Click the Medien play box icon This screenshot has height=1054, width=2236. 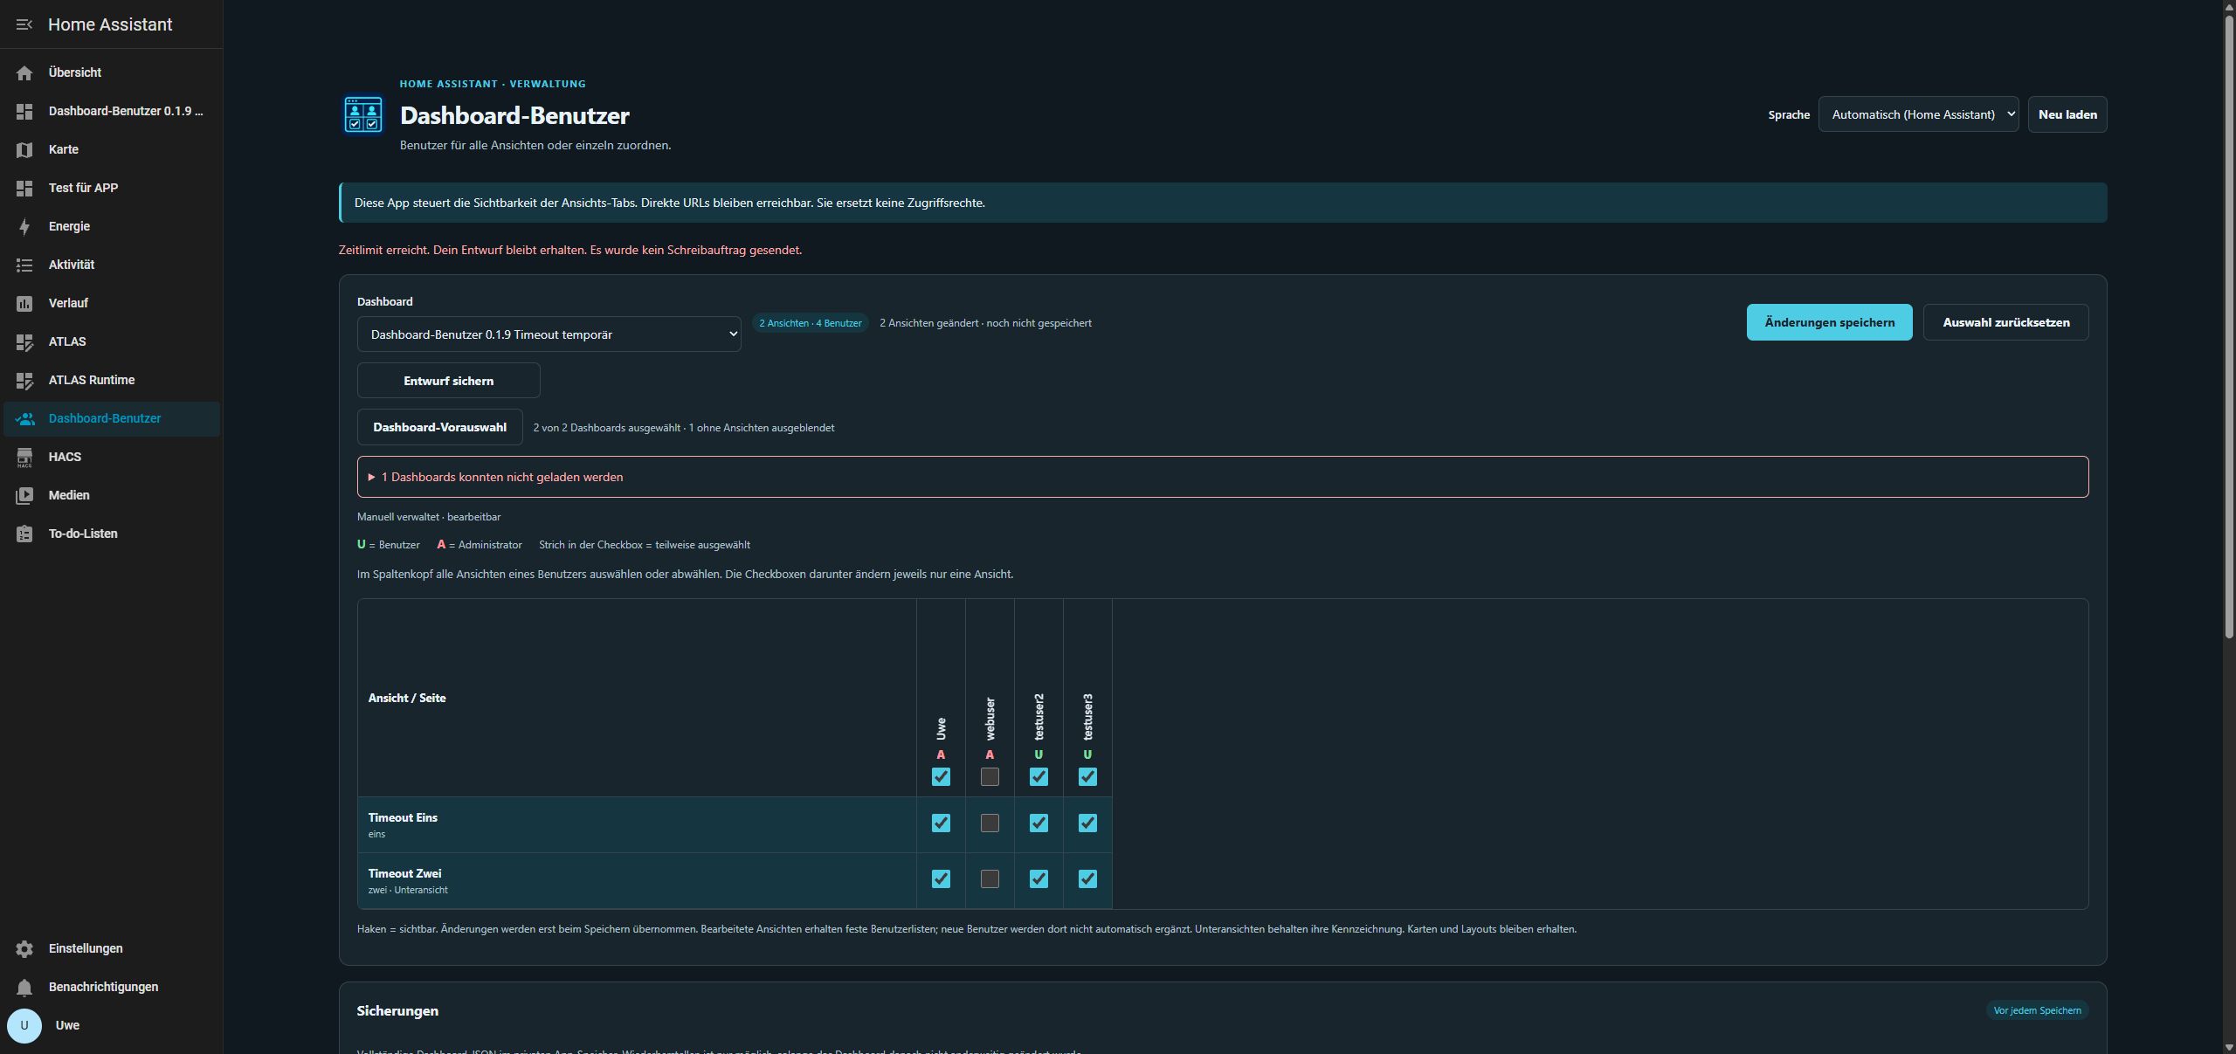coord(24,495)
